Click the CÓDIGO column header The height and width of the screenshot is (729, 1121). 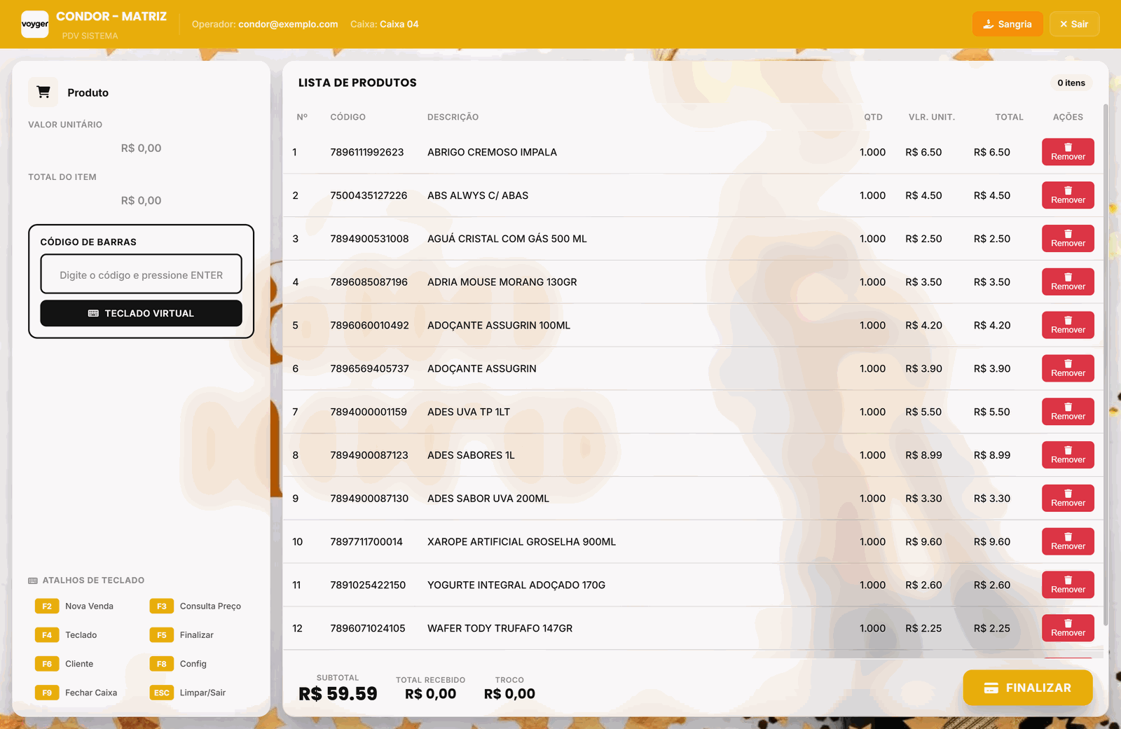(348, 117)
